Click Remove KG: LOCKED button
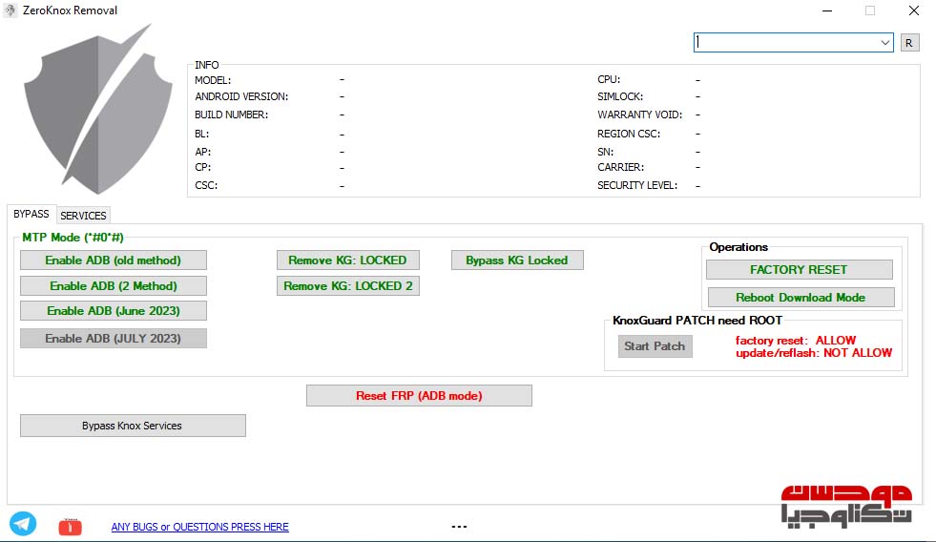The image size is (936, 542). coord(348,261)
